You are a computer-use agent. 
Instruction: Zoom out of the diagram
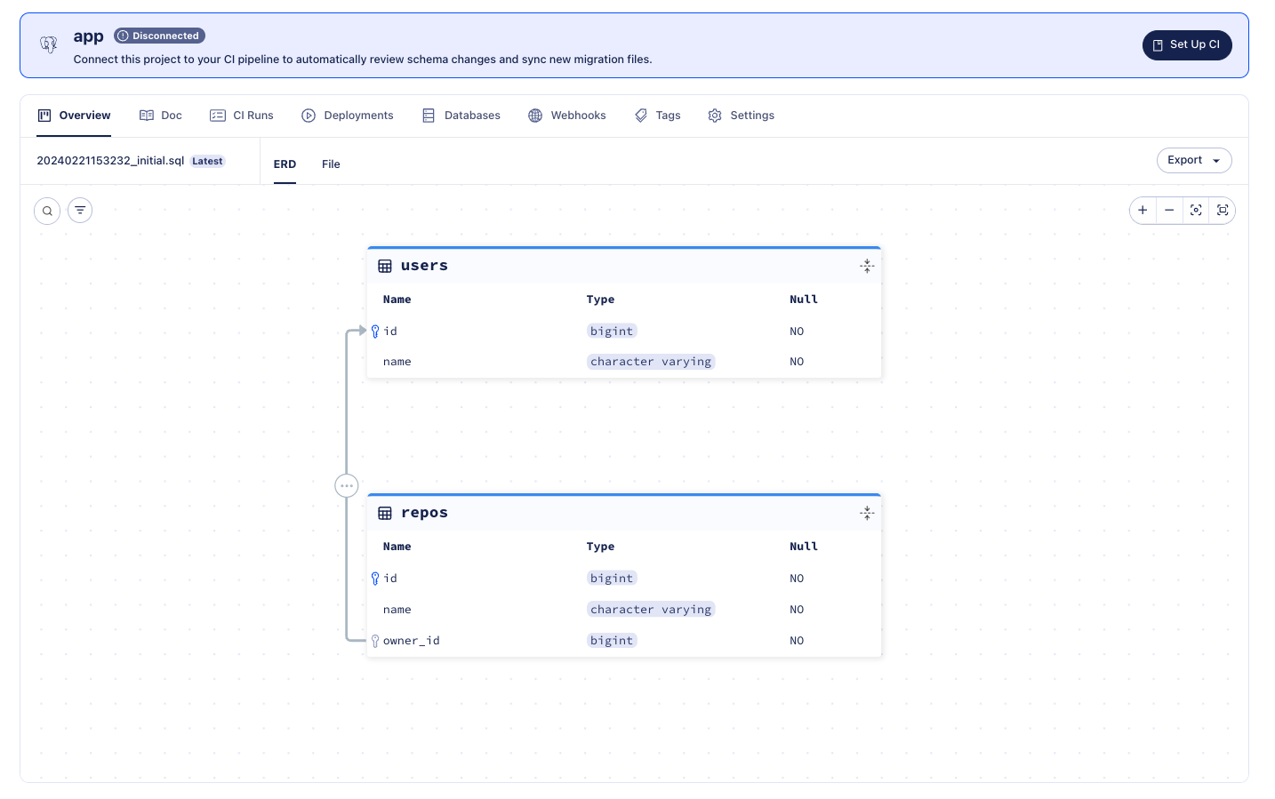coord(1169,210)
